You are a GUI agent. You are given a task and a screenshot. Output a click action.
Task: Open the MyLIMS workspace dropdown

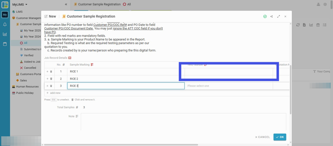20,4
